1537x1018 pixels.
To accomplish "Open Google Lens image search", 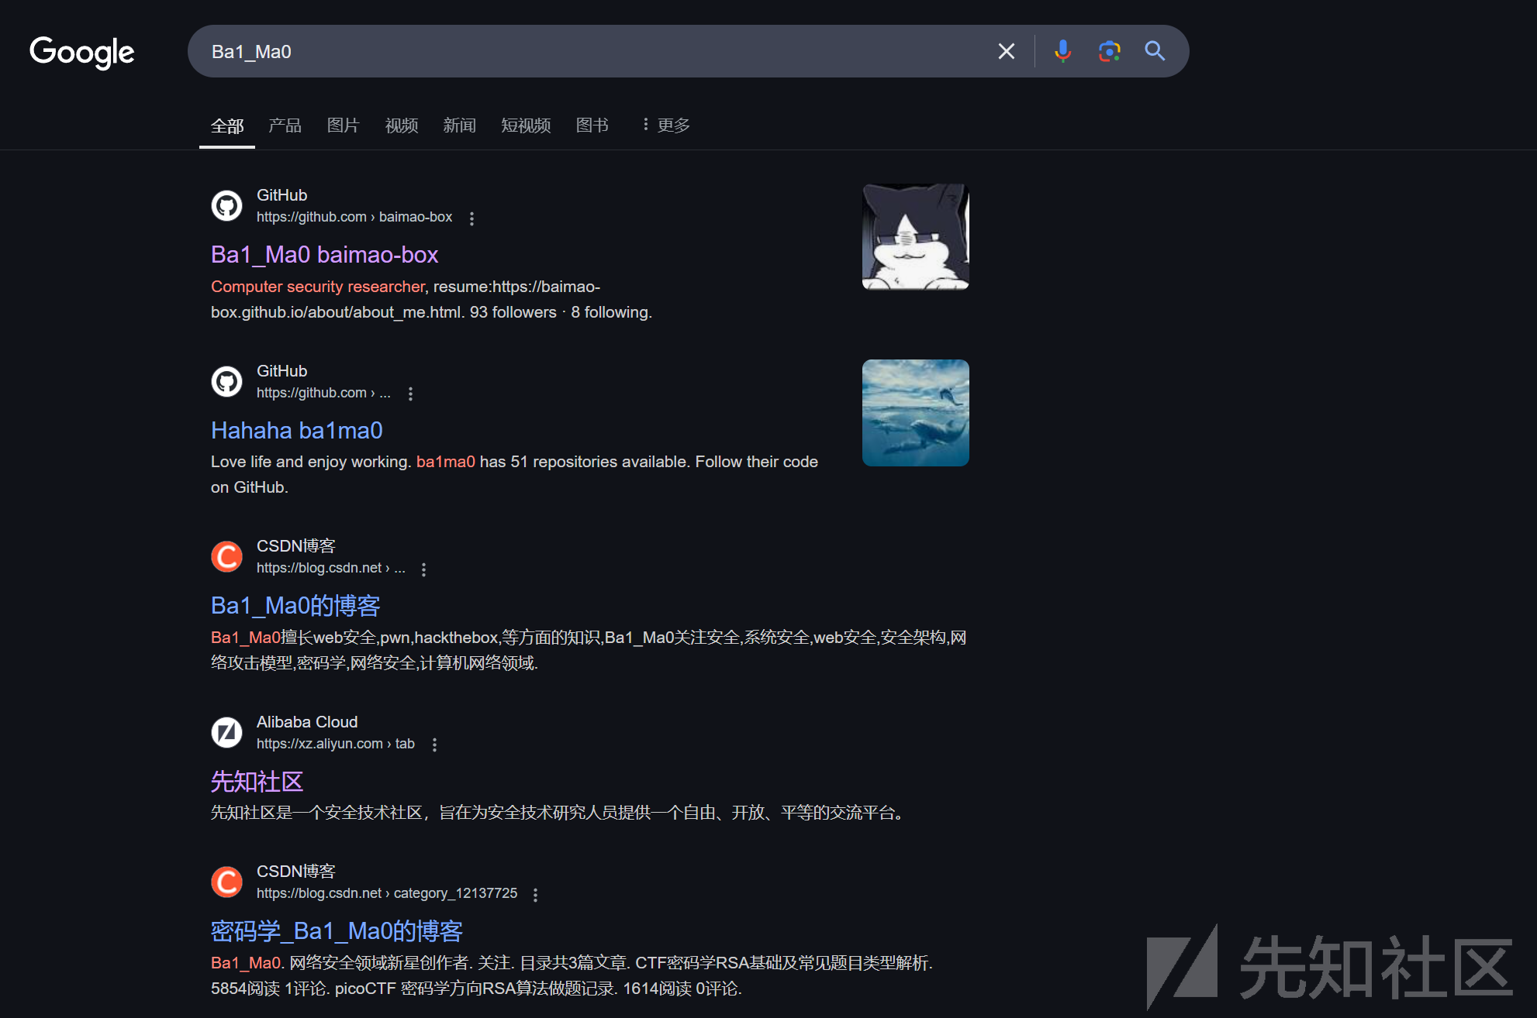I will pyautogui.click(x=1109, y=51).
